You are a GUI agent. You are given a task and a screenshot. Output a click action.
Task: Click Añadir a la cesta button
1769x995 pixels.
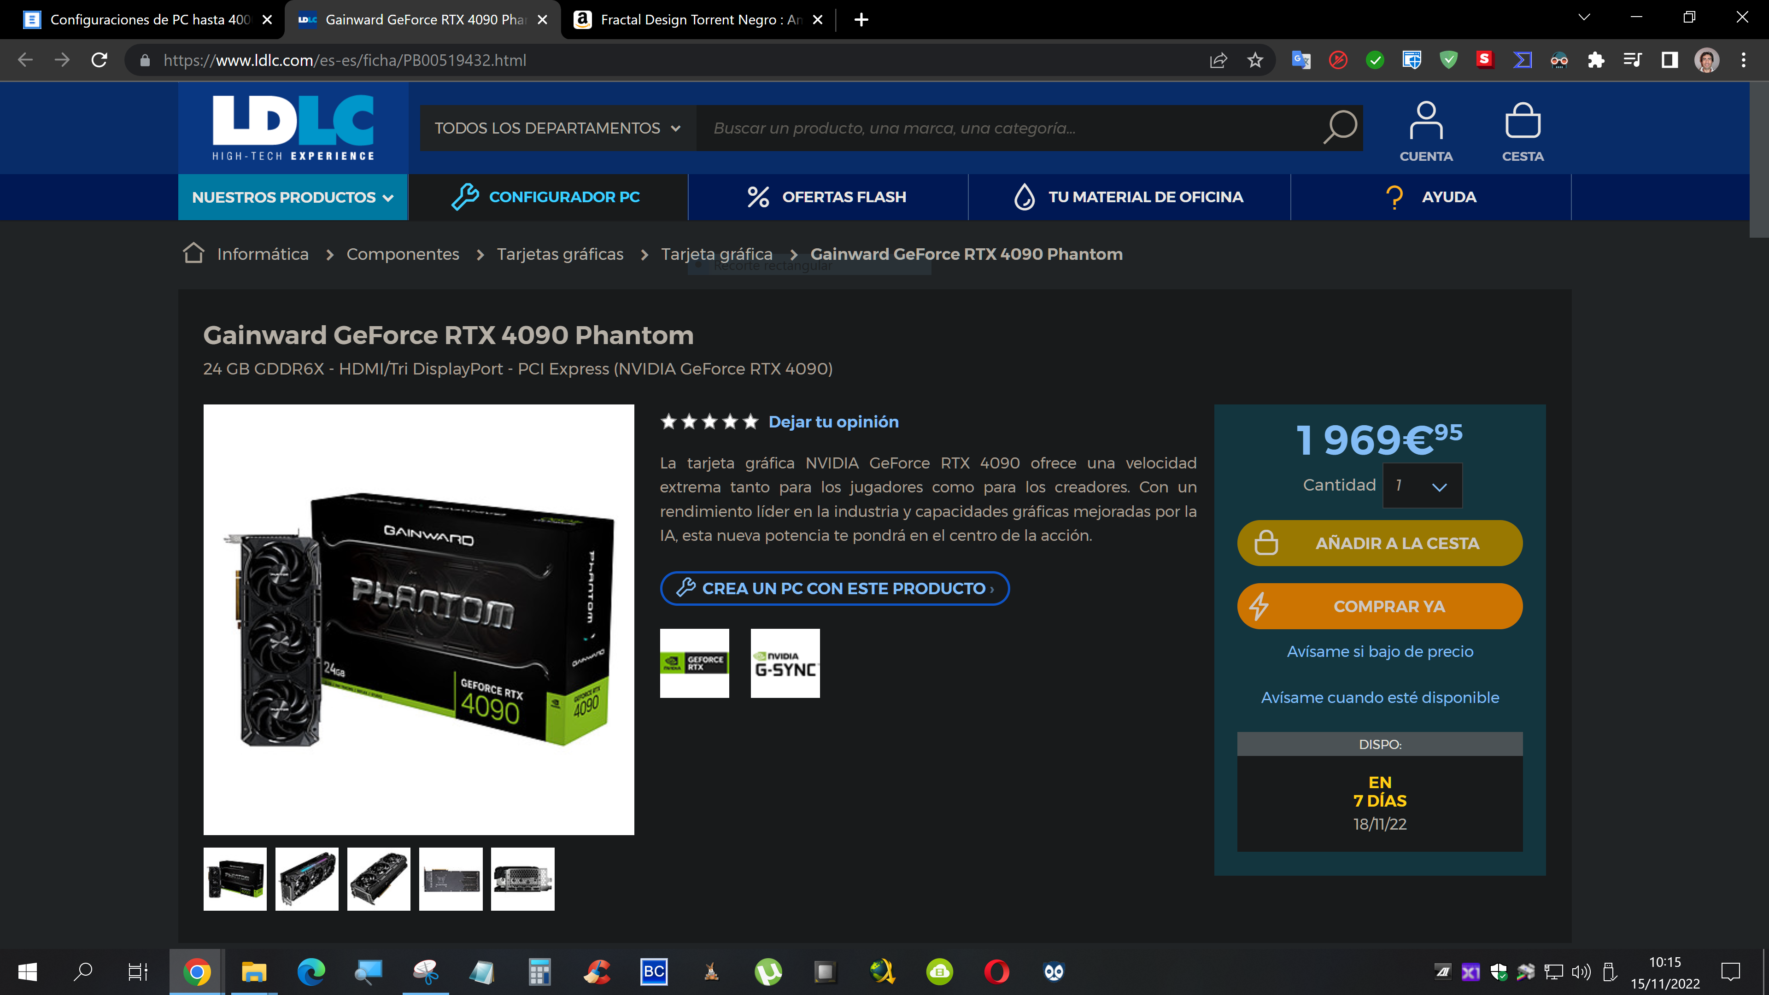pyautogui.click(x=1379, y=543)
